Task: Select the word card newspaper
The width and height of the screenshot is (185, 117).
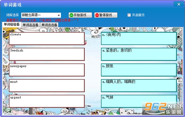Action: tap(47, 70)
